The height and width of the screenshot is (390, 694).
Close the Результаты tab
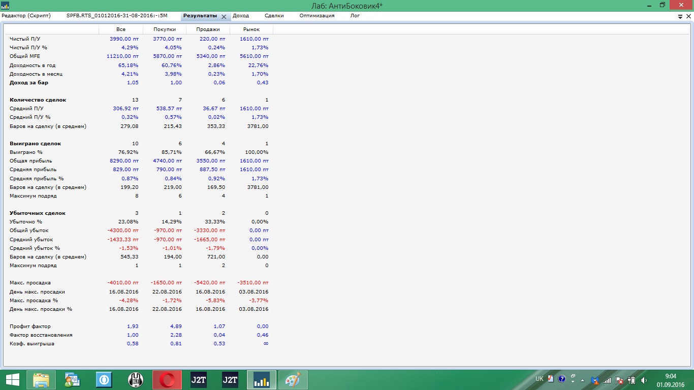pyautogui.click(x=224, y=16)
